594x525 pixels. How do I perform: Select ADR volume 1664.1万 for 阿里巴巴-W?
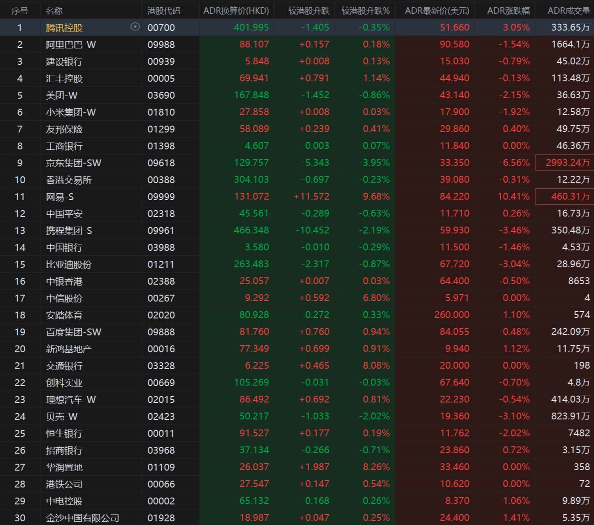click(570, 44)
